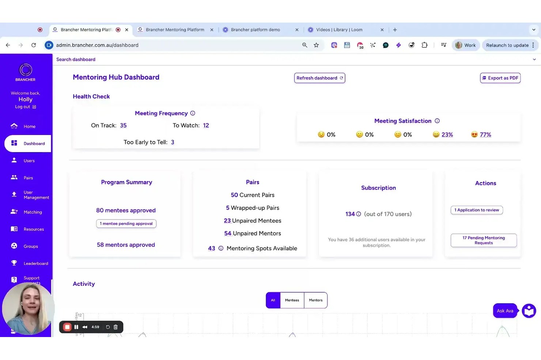
Task: Open the On Track count 35
Action: click(x=123, y=125)
